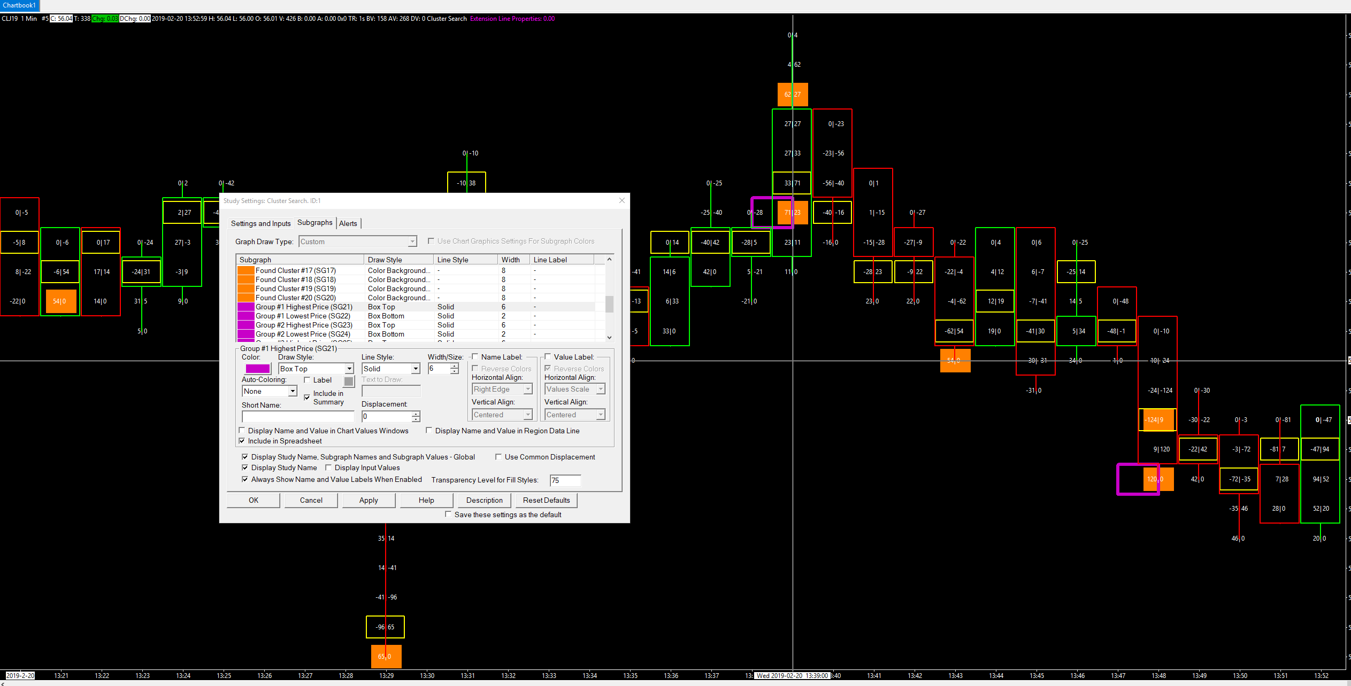Enable the Name Label checkbox
The width and height of the screenshot is (1351, 686).
tap(475, 357)
